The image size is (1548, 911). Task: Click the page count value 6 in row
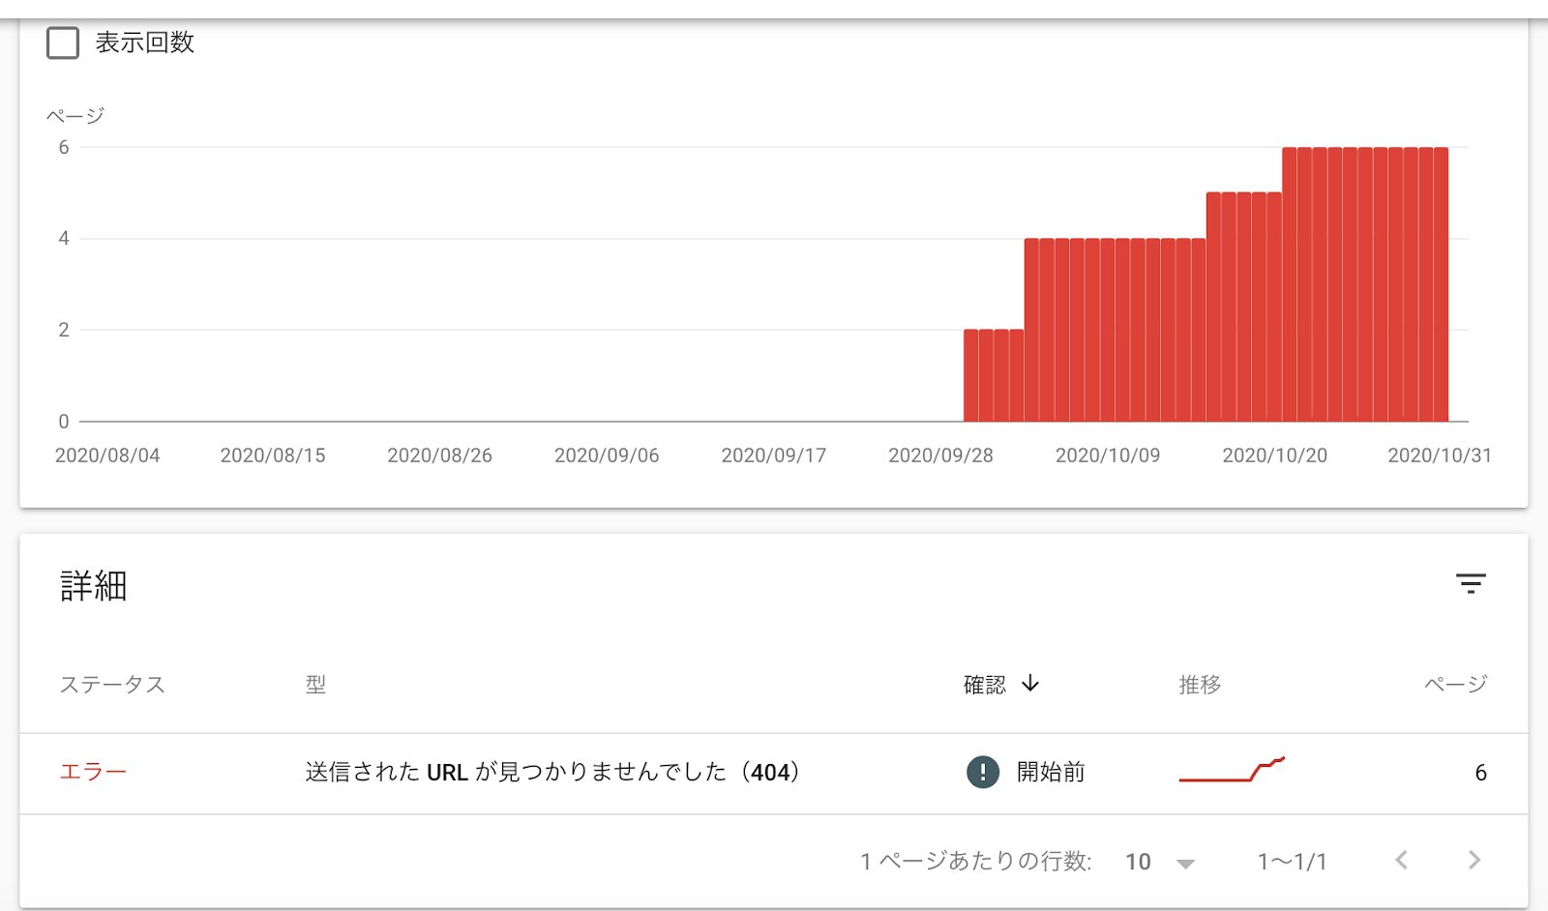1480,773
